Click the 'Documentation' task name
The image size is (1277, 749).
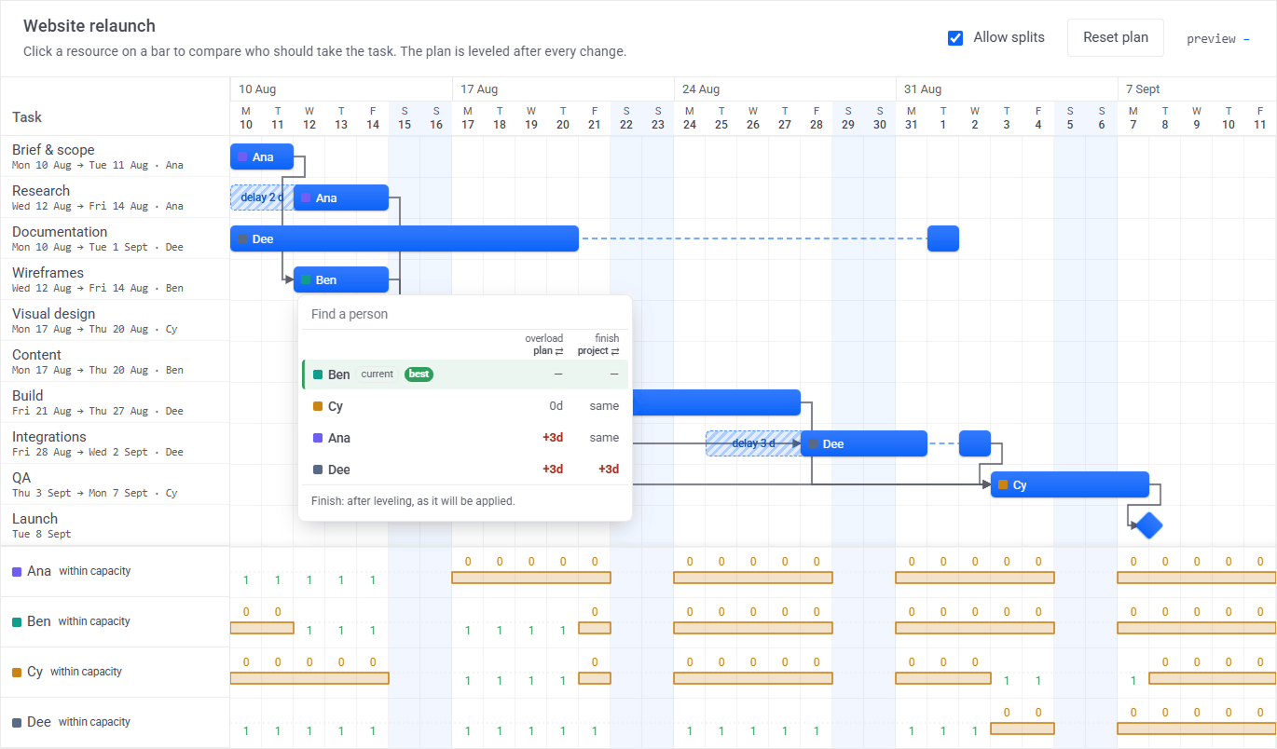(60, 232)
